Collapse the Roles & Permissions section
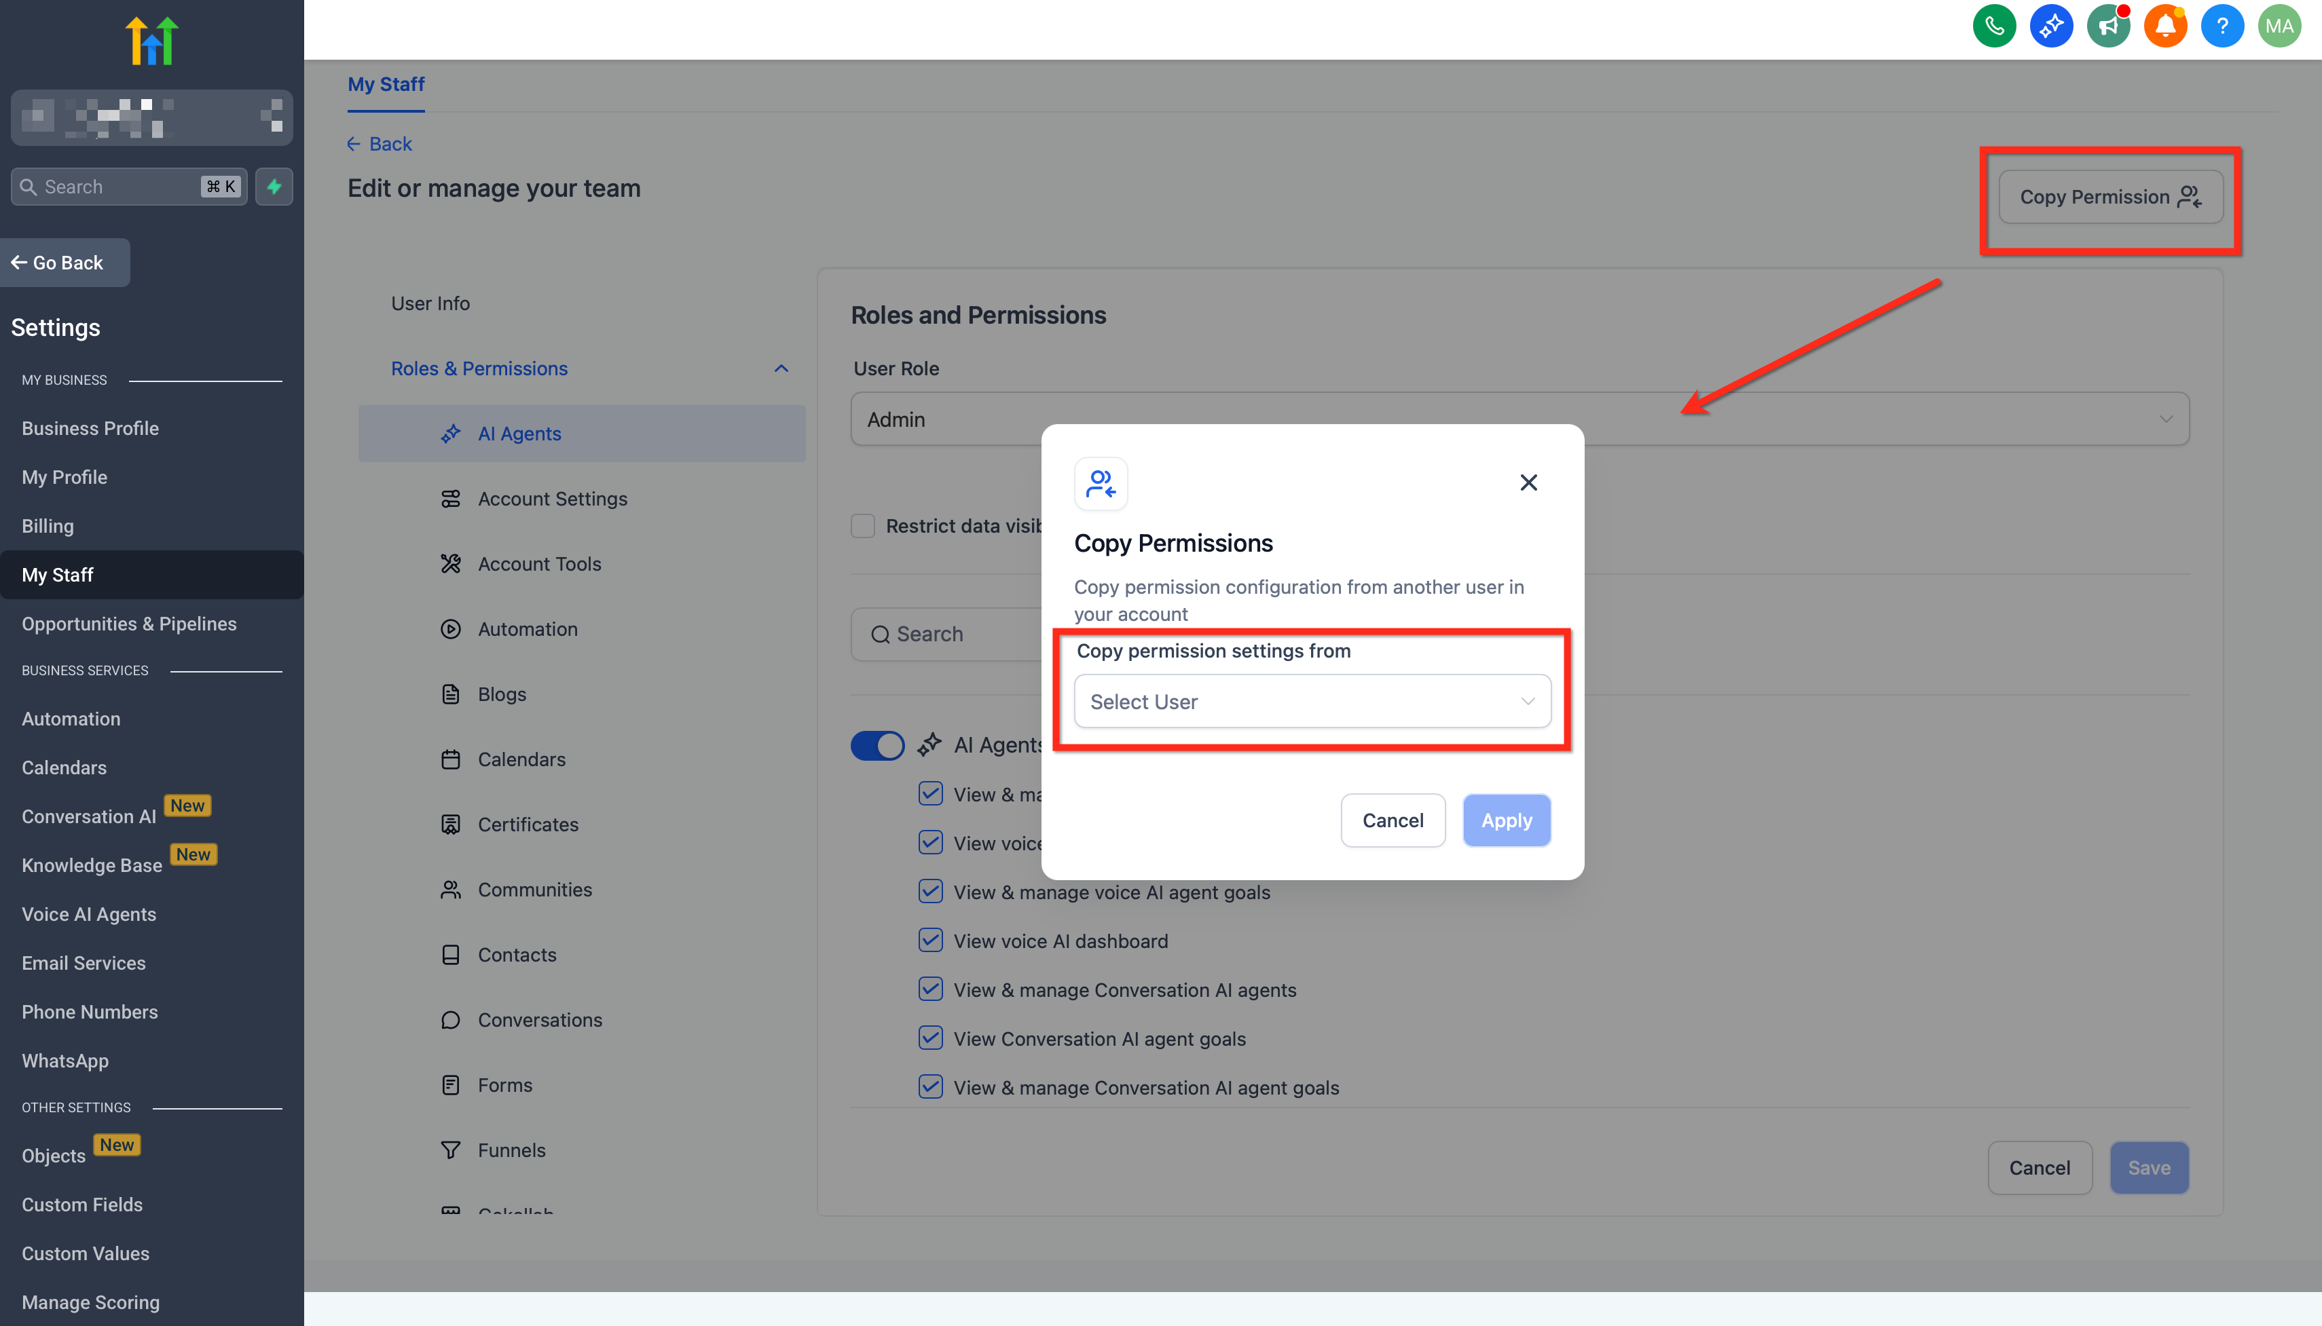The image size is (2322, 1326). click(x=781, y=369)
